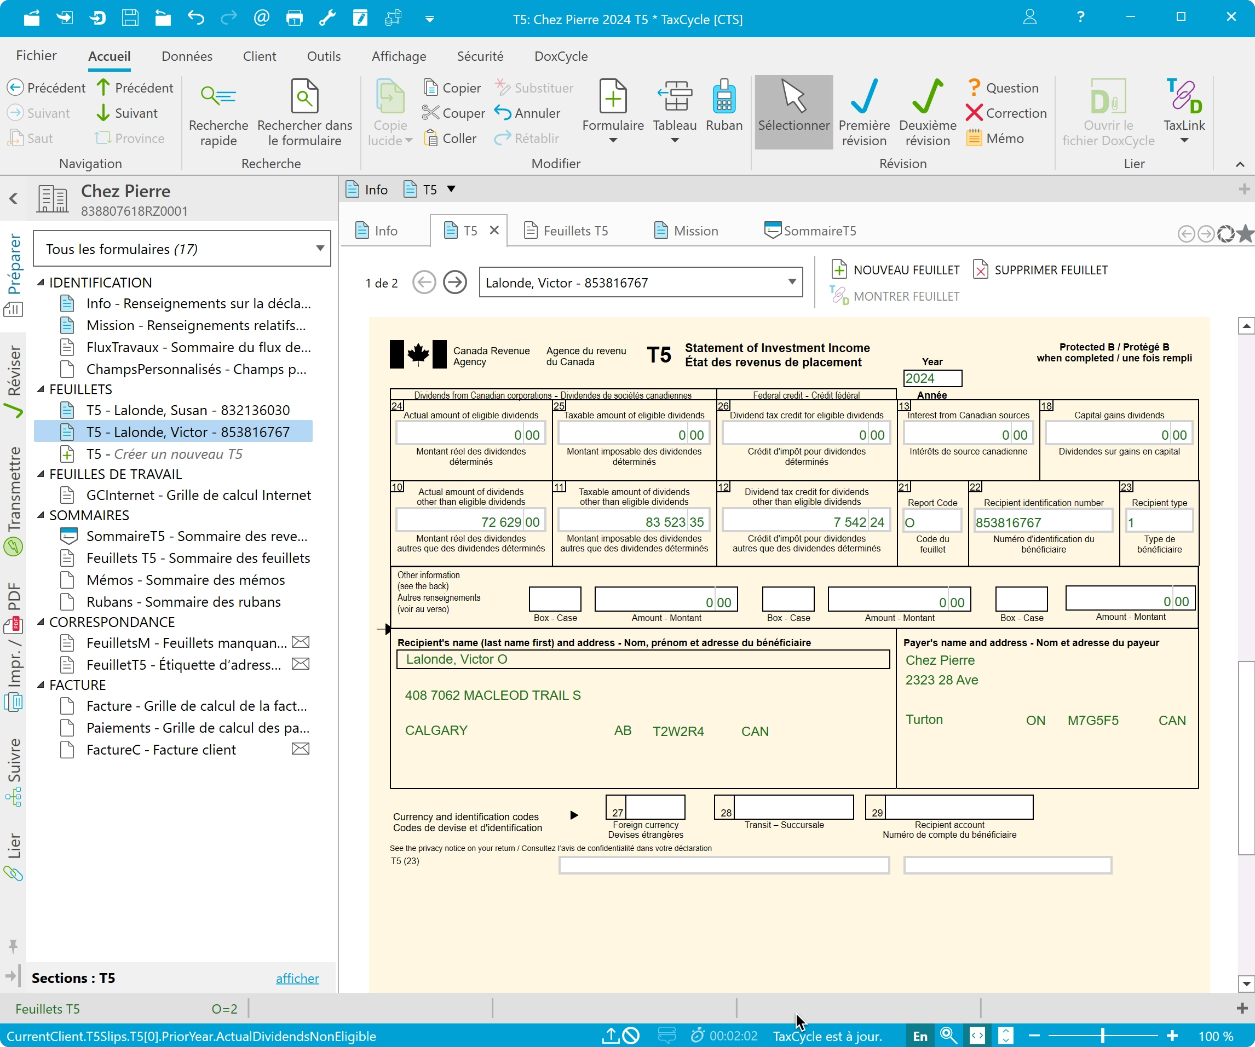Open the Réviser sidebar section
This screenshot has width=1255, height=1047.
(x=14, y=381)
